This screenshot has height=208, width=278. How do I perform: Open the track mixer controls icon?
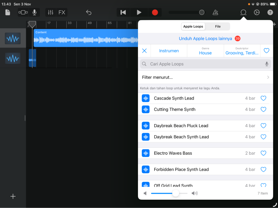click(x=51, y=12)
